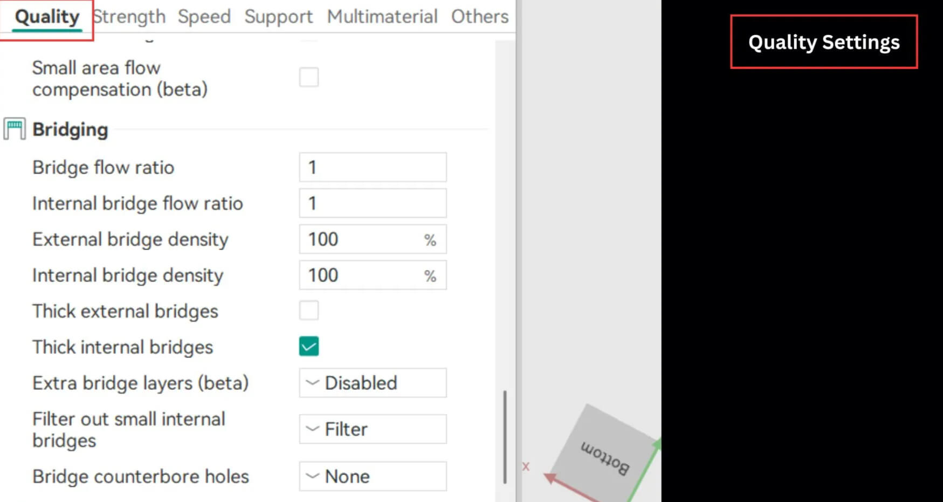
Task: Click the Quality Settings label box
Action: pos(823,42)
